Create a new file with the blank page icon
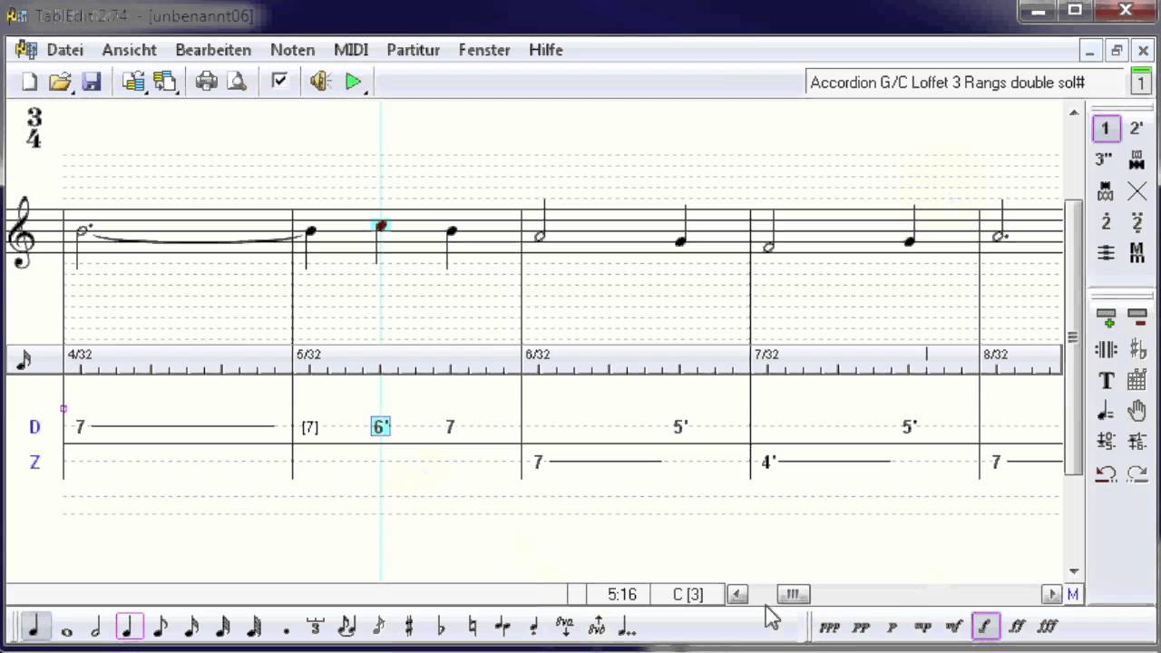 [x=30, y=83]
